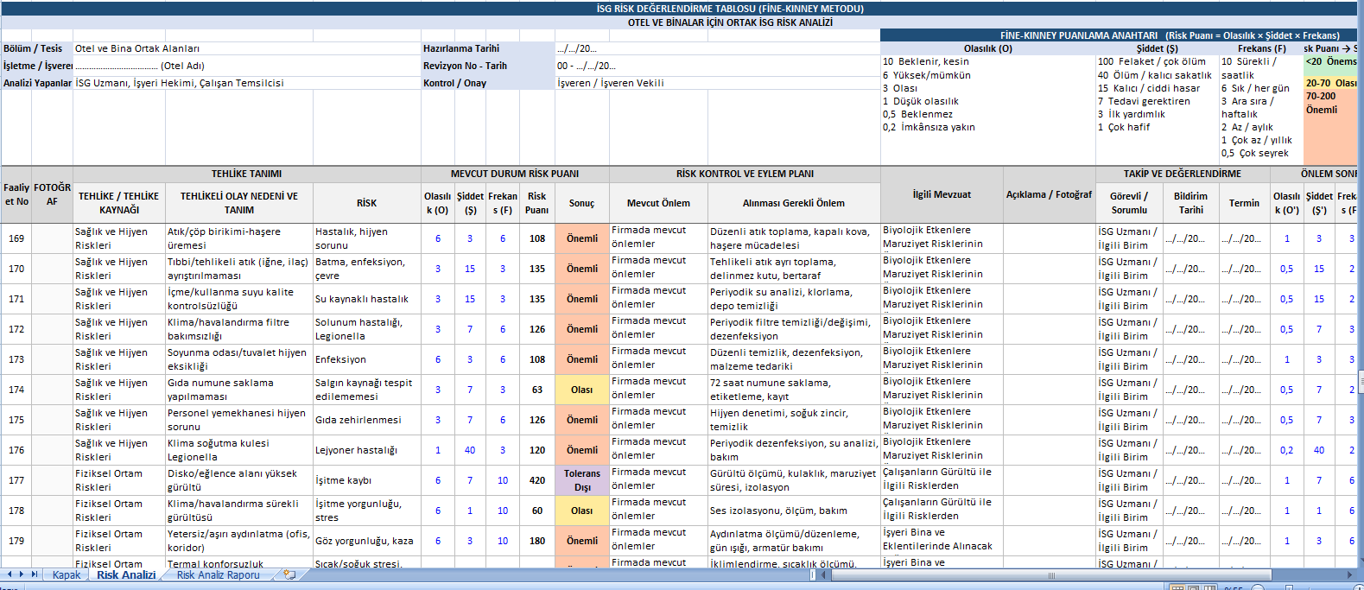Click the 'Solunum hastalığı, Legionella' risk cell

(x=366, y=329)
